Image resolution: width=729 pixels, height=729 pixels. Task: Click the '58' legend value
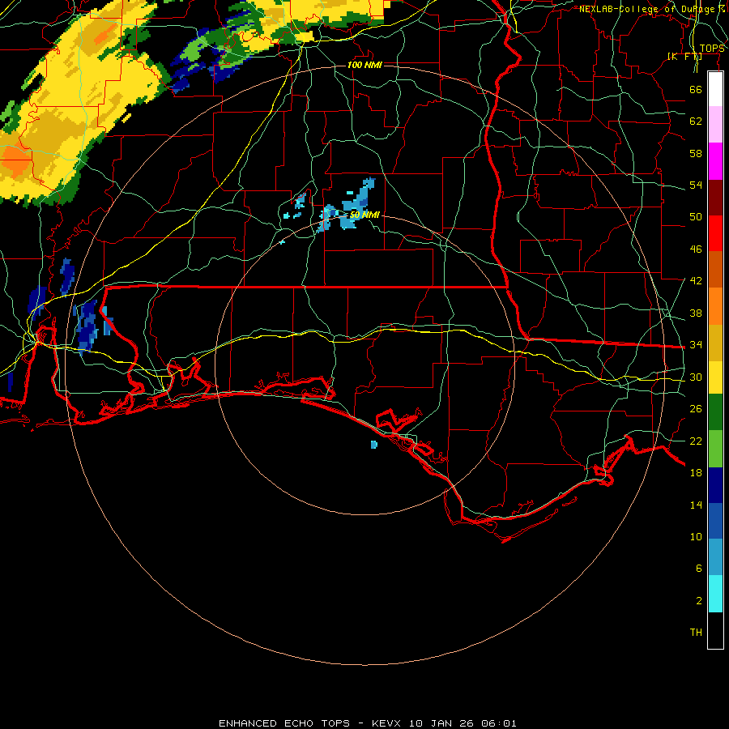tap(696, 153)
